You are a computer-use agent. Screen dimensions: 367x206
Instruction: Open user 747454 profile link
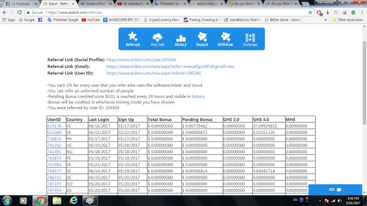coord(54,191)
